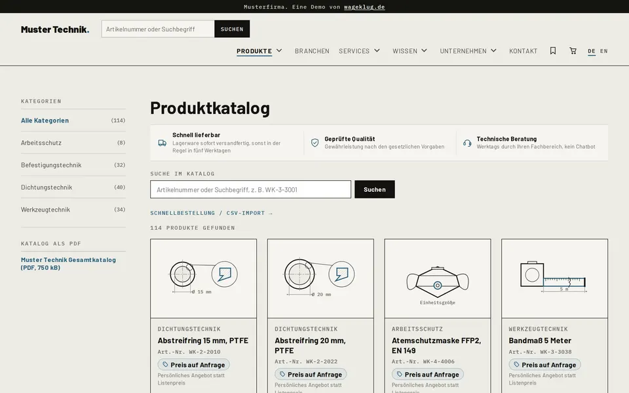Viewport: 629px width, 393px height.
Task: Click price tag icon on Atemschutzmaske FFP2
Action: coord(400,374)
